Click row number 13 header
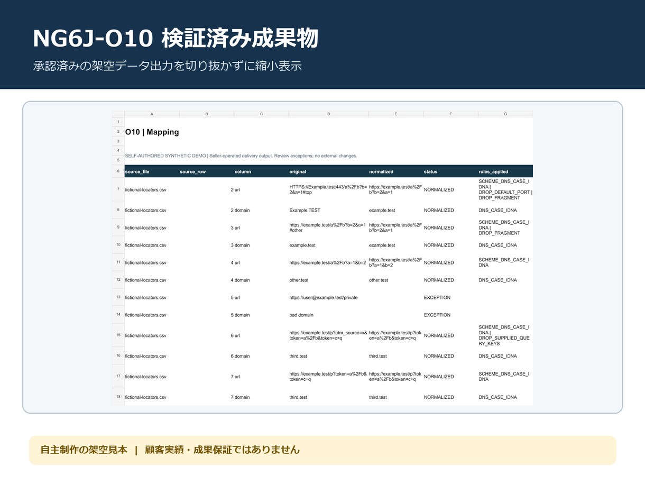 coord(118,297)
